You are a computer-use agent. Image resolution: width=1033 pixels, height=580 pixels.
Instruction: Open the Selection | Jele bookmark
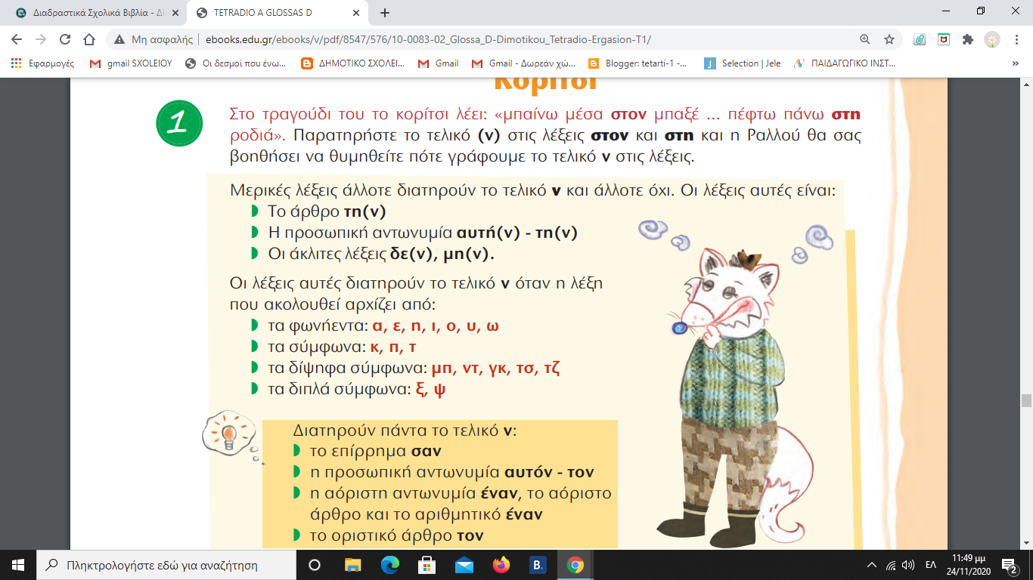743,63
